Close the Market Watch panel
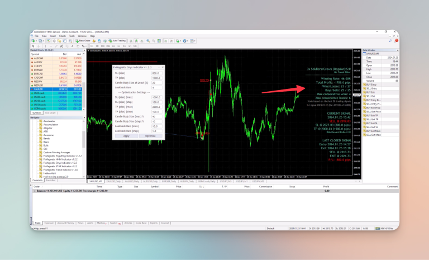Image resolution: width=429 pixels, height=260 pixels. (x=84, y=50)
